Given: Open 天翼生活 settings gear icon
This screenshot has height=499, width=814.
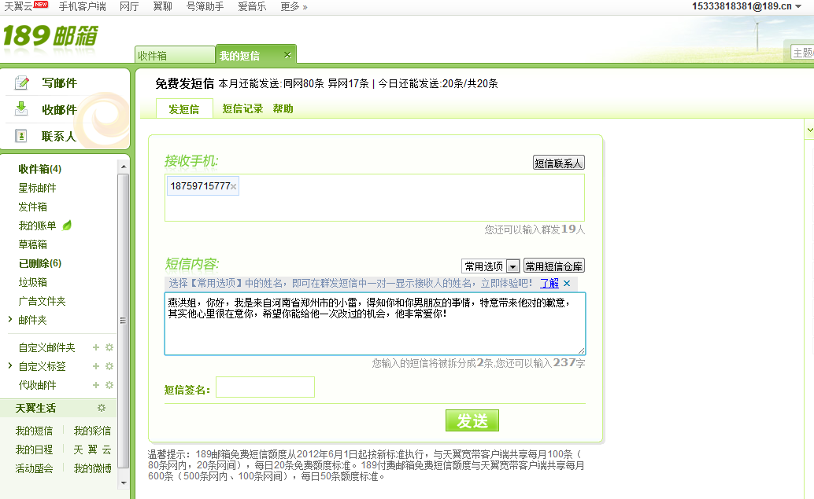Looking at the screenshot, I should pyautogui.click(x=102, y=408).
